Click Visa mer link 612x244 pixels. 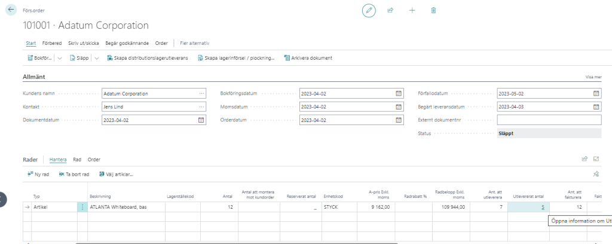coord(593,78)
